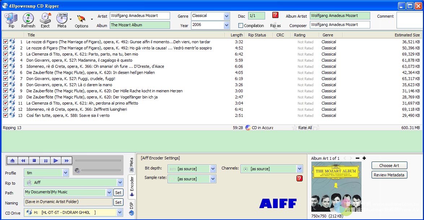Open the CD Drive dropdown
The height and width of the screenshot is (220, 424).
pyautogui.click(x=120, y=212)
